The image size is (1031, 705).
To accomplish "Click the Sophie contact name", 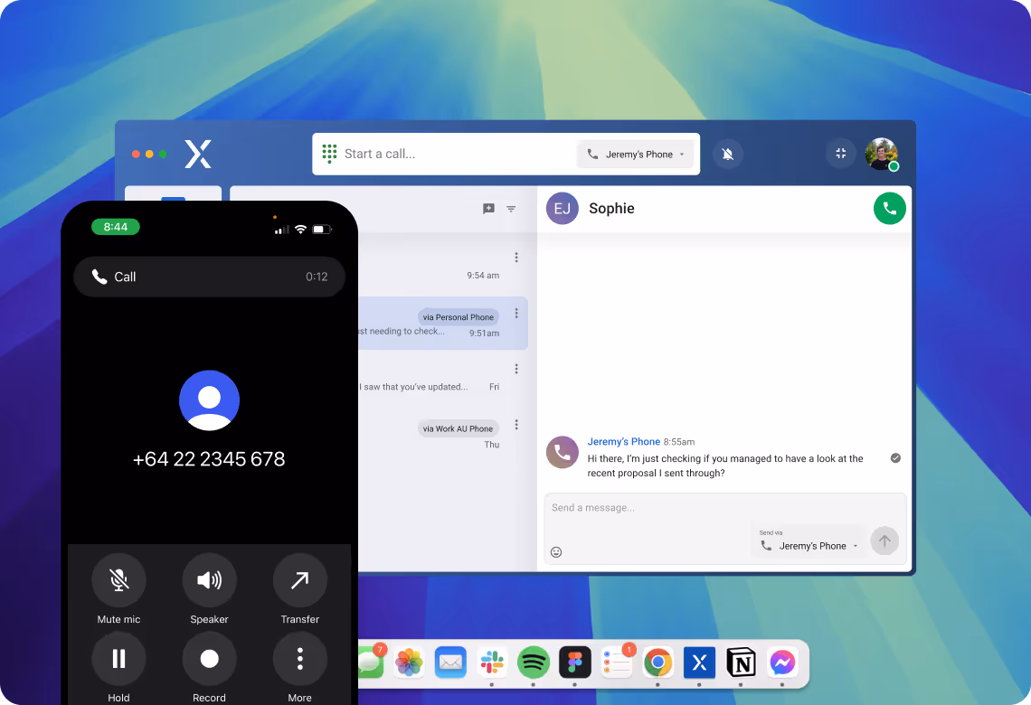I will [x=611, y=208].
